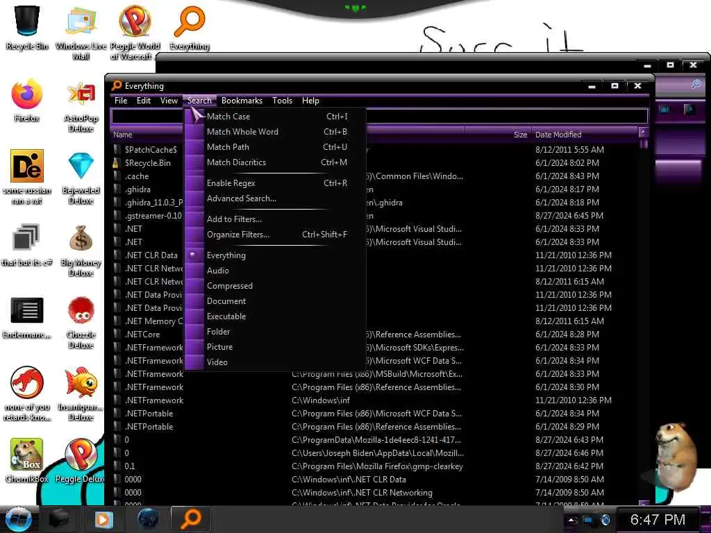The image size is (711, 533).
Task: Open the media player taskbar icon
Action: (103, 519)
